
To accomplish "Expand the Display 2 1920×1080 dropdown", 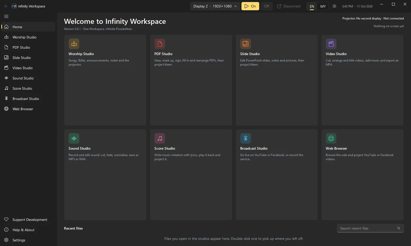I will (x=215, y=6).
